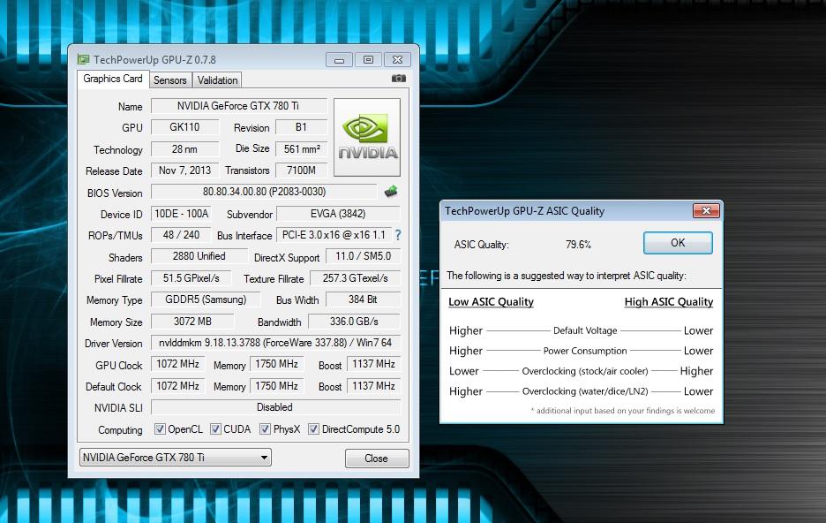
Task: Click the Die Size field 561 mm²
Action: pos(301,149)
